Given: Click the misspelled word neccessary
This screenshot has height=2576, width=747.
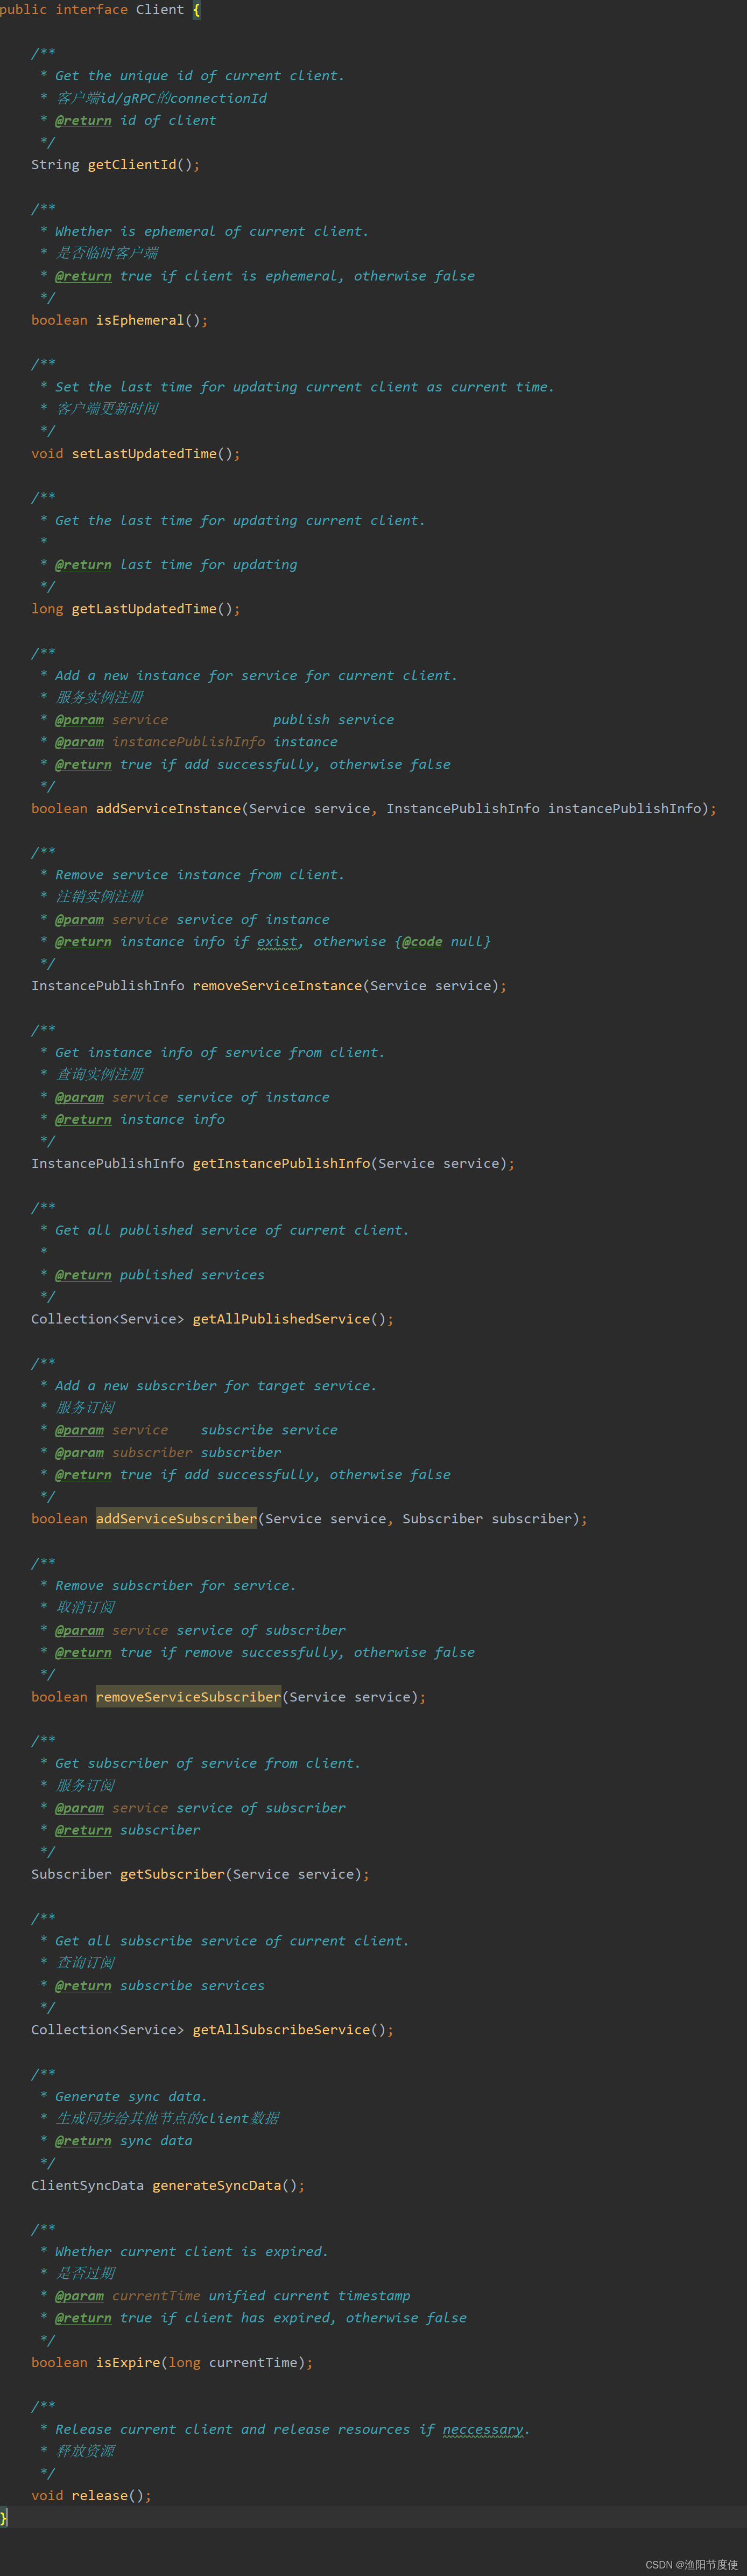Looking at the screenshot, I should (483, 2429).
